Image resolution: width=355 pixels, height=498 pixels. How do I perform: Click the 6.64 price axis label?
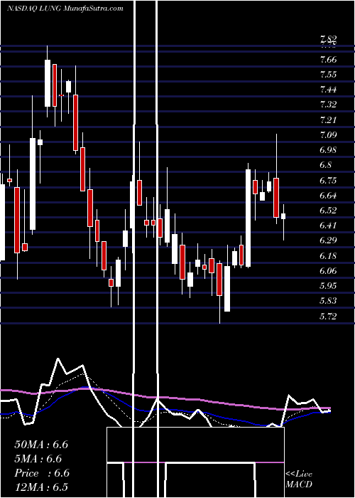click(328, 196)
